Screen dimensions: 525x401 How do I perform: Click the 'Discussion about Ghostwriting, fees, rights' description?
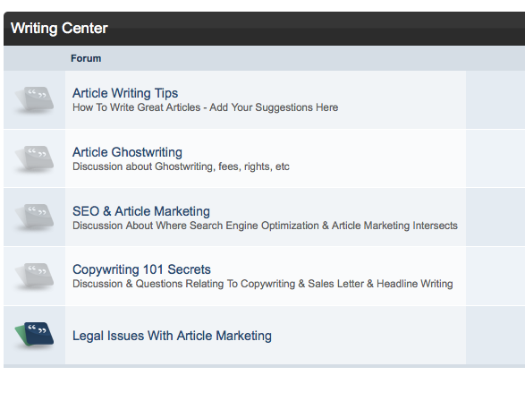pos(181,166)
